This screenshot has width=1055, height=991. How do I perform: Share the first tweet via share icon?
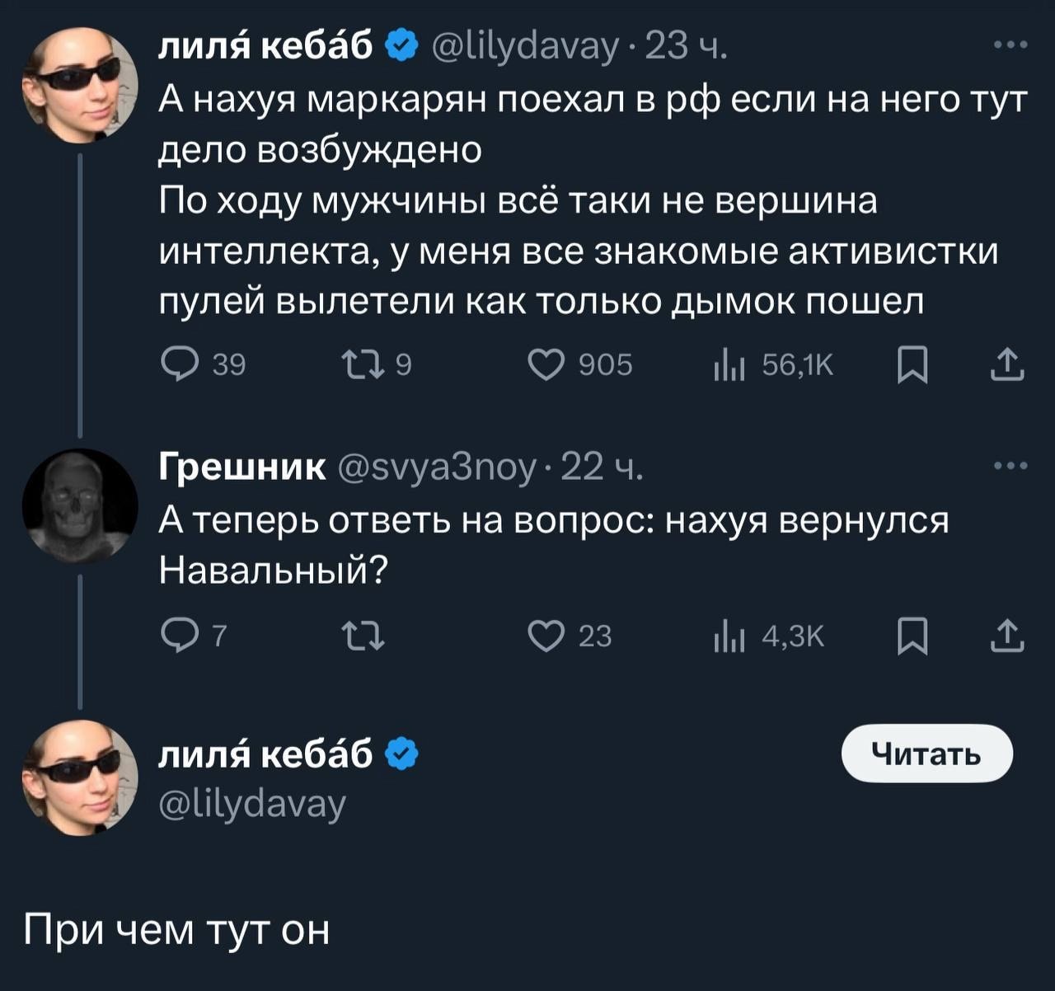(x=1006, y=364)
